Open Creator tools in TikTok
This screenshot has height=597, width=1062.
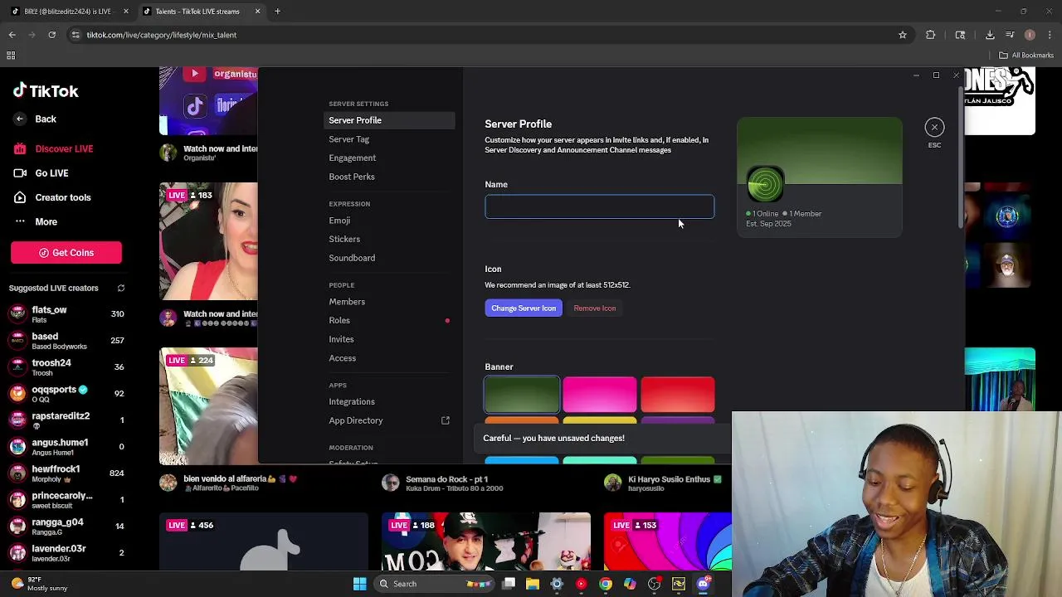[52, 197]
